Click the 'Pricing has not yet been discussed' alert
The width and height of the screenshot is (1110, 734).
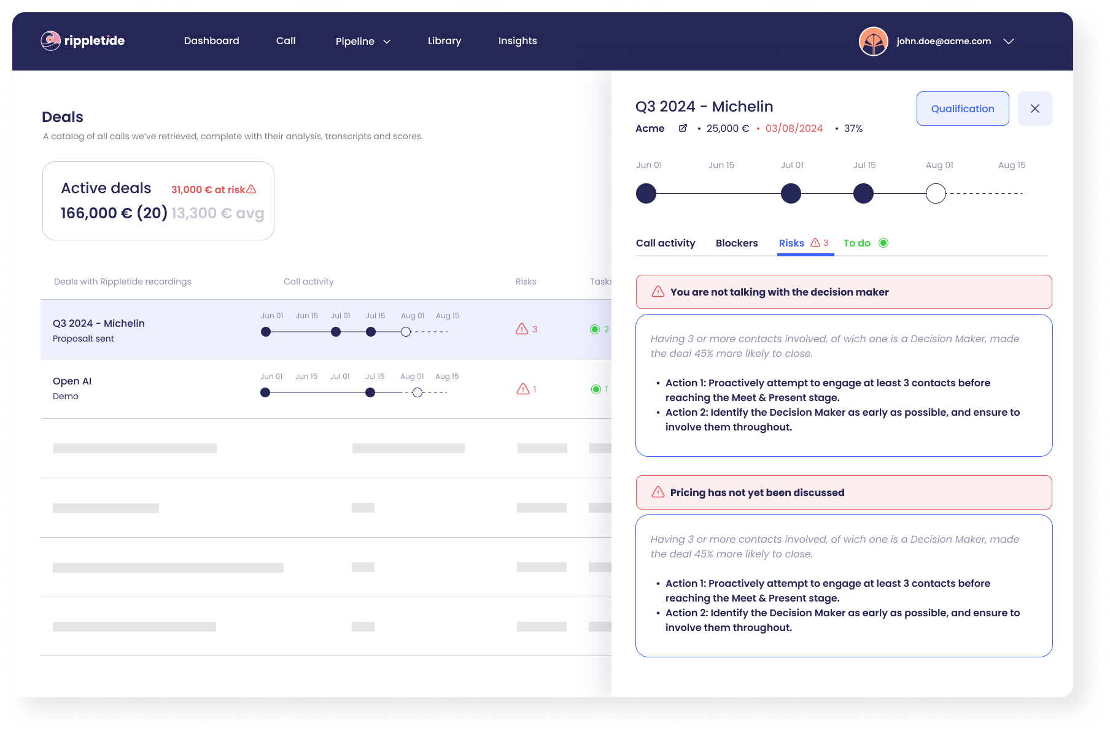tap(844, 492)
